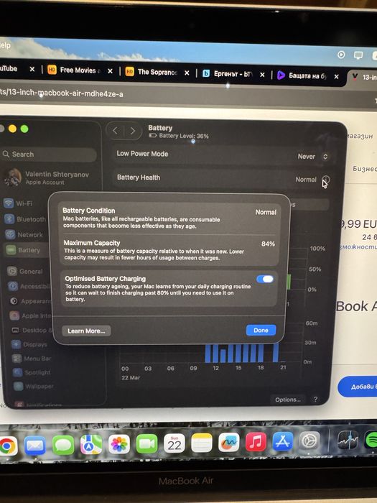Viewport: 377px width, 503px height.
Task: Open Calendar from the Dock
Action: pyautogui.click(x=174, y=443)
